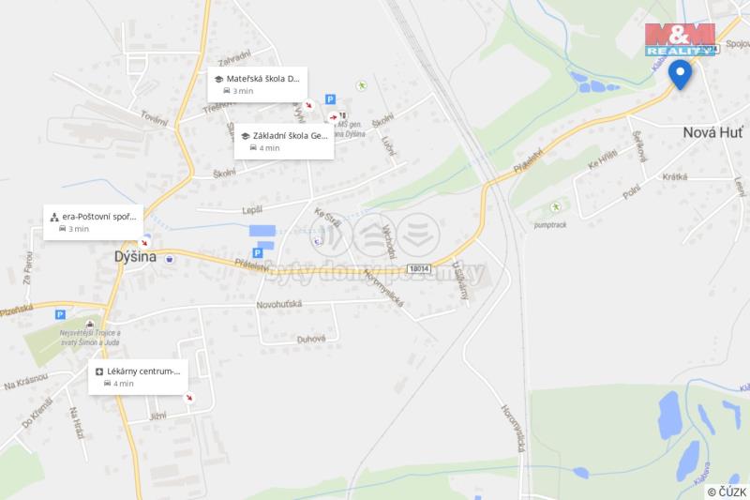750x500 pixels.
Task: Open the Základní škola info card
Action: click(x=284, y=142)
